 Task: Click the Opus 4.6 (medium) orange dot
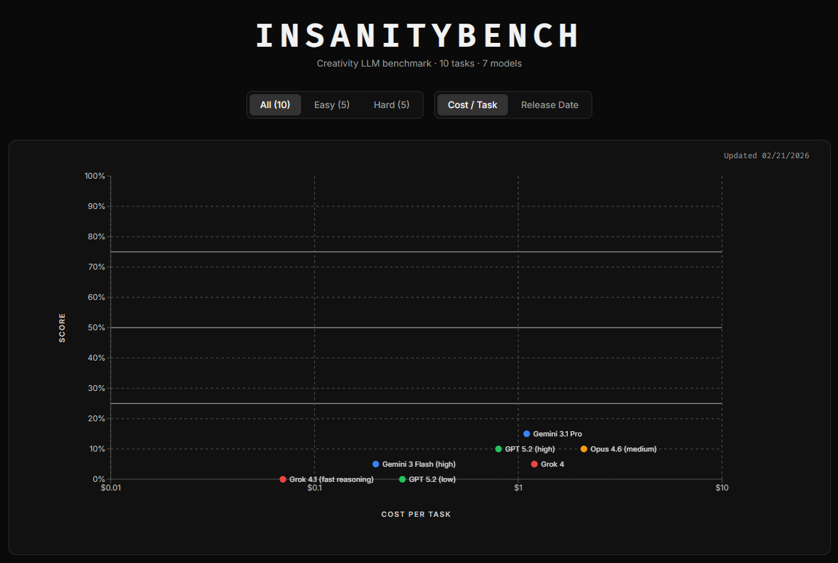pyautogui.click(x=584, y=449)
